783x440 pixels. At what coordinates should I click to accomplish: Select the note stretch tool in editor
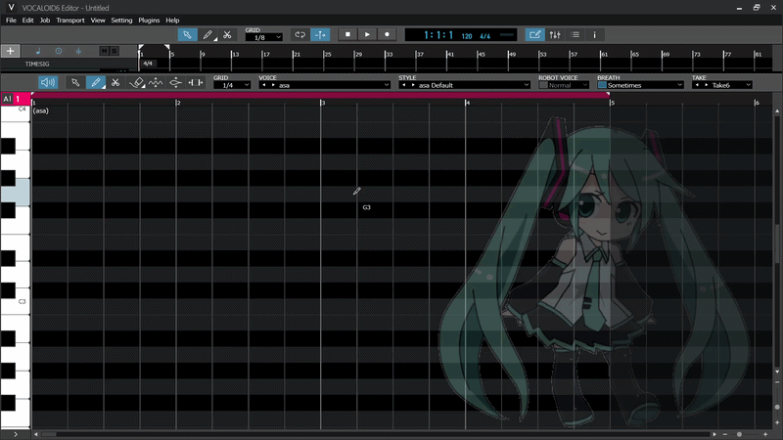[195, 82]
